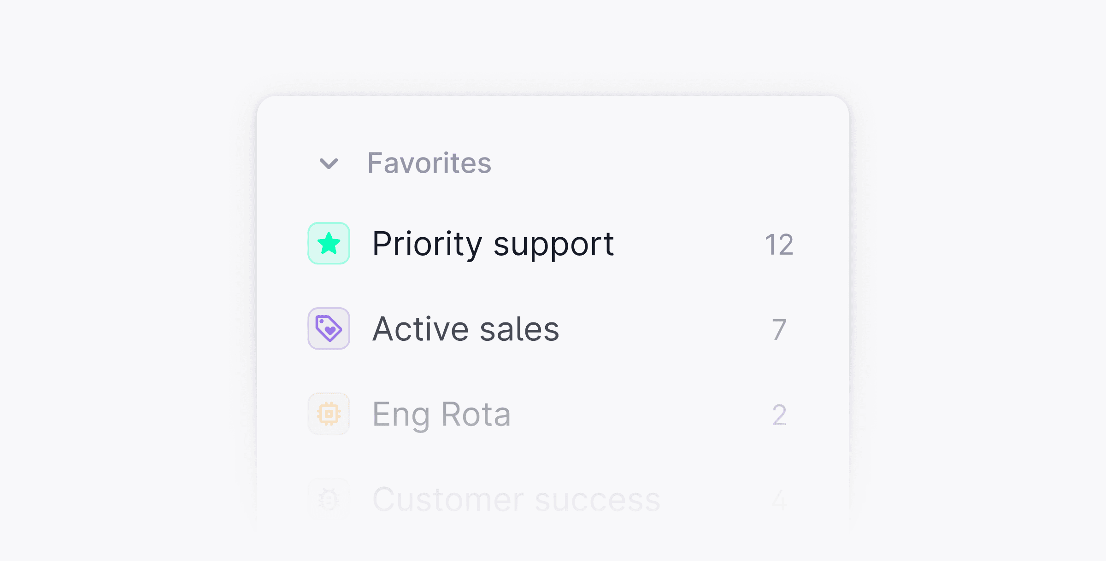The width and height of the screenshot is (1106, 561).
Task: Click the word "Eng" in Eng Rota
Action: click(400, 415)
